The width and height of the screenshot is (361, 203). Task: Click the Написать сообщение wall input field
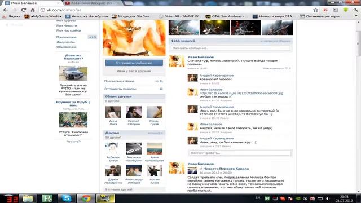click(231, 48)
